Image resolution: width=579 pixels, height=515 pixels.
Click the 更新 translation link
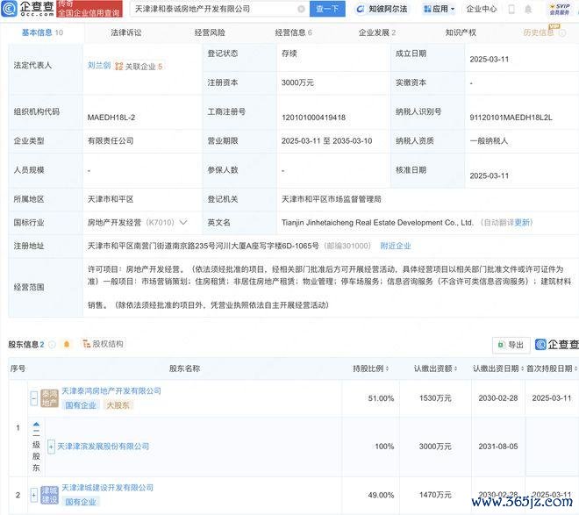[522, 223]
